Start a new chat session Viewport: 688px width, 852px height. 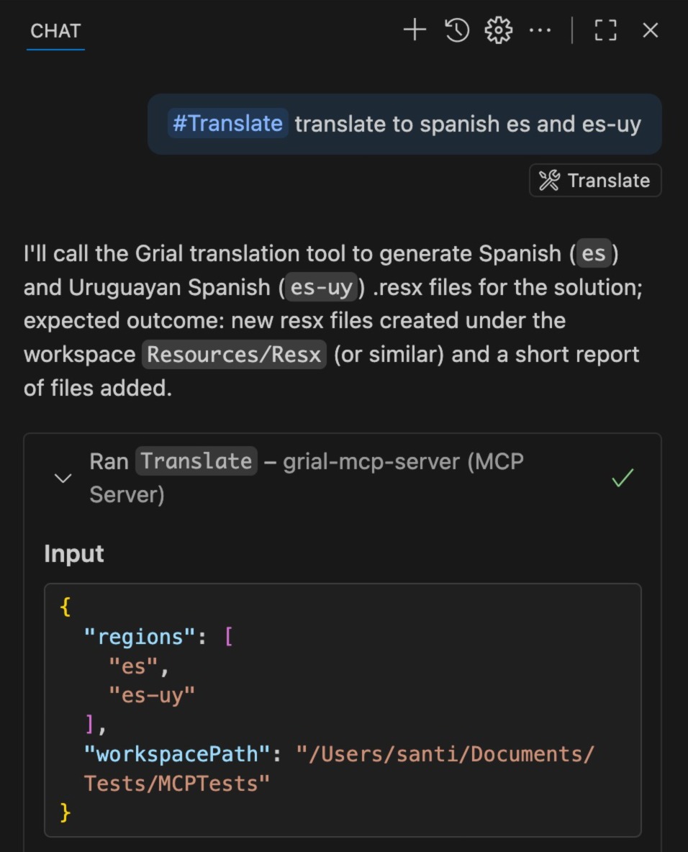(x=415, y=30)
